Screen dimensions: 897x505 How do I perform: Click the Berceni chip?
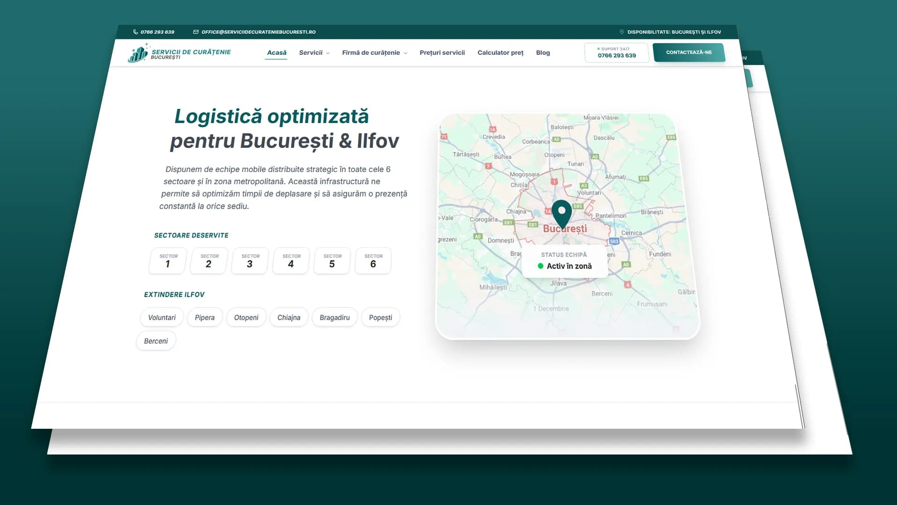pyautogui.click(x=156, y=341)
